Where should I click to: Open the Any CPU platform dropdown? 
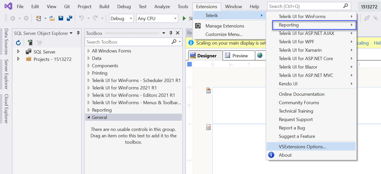(x=157, y=18)
